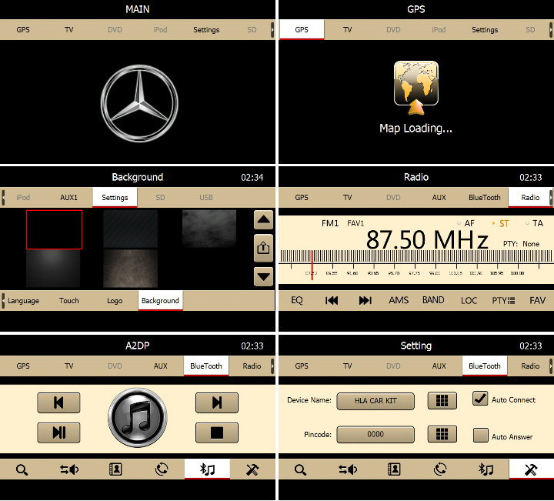
Task: Open search icon in Setting bottom bar
Action: (x=300, y=470)
